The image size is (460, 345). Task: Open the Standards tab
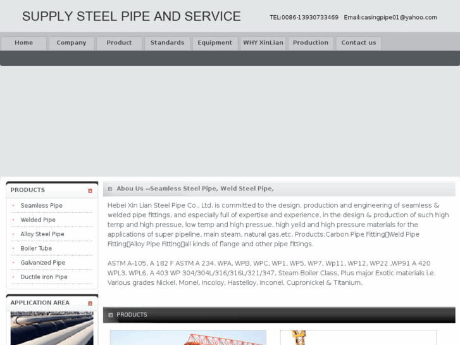point(167,43)
